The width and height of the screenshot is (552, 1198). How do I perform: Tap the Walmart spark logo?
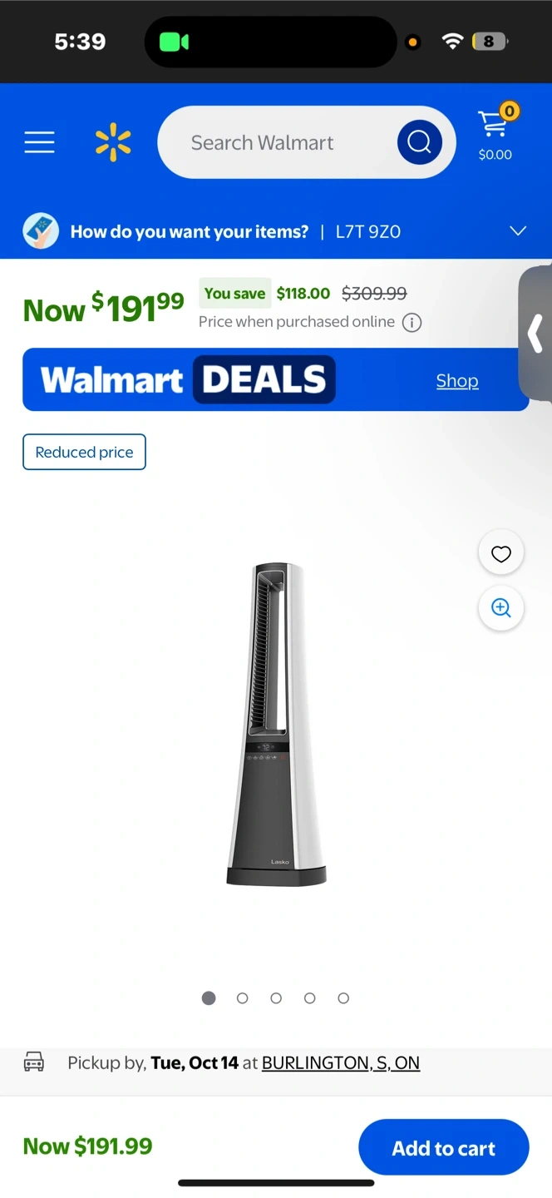pyautogui.click(x=113, y=142)
